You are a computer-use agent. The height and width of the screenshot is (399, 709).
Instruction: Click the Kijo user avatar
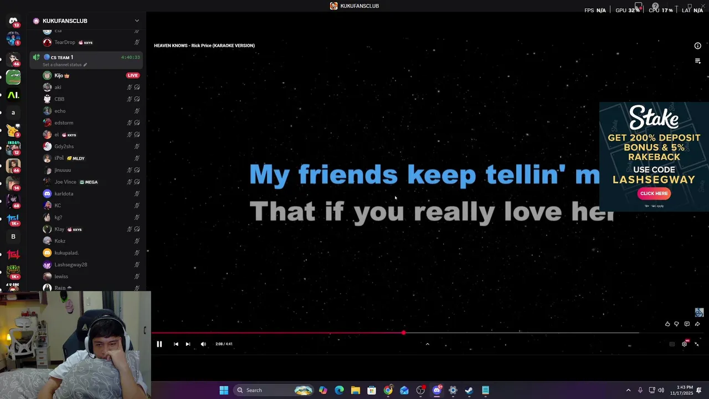tap(47, 75)
